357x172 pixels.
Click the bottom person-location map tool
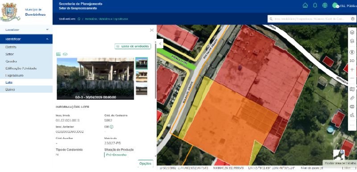click(x=352, y=115)
